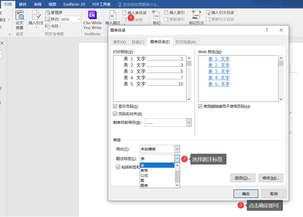Click 更新引文目录 in the ribbon

tap(220, 19)
